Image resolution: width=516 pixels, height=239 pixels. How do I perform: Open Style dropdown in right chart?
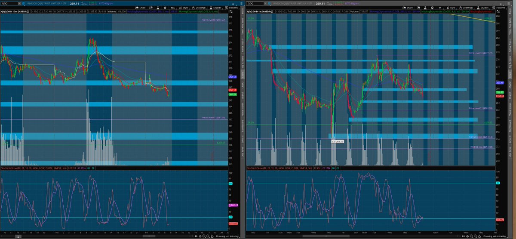pos(451,8)
